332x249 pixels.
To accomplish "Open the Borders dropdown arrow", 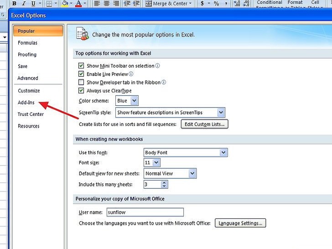I will tap(56, 3).
